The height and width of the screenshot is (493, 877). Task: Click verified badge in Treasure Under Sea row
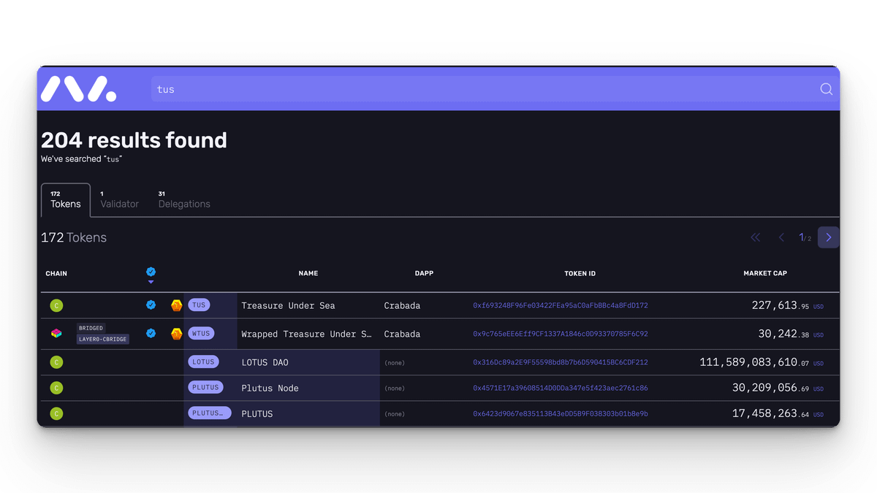(x=151, y=305)
